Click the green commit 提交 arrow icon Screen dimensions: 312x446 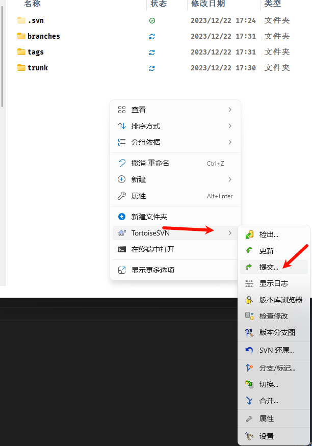tap(249, 267)
